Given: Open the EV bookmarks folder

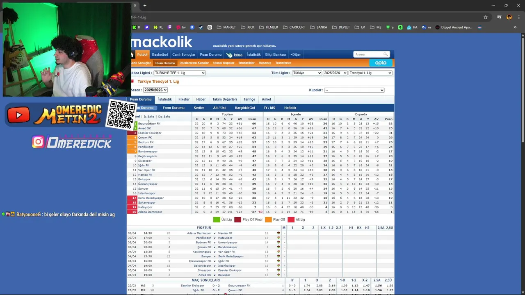Looking at the screenshot, I should coord(360,27).
